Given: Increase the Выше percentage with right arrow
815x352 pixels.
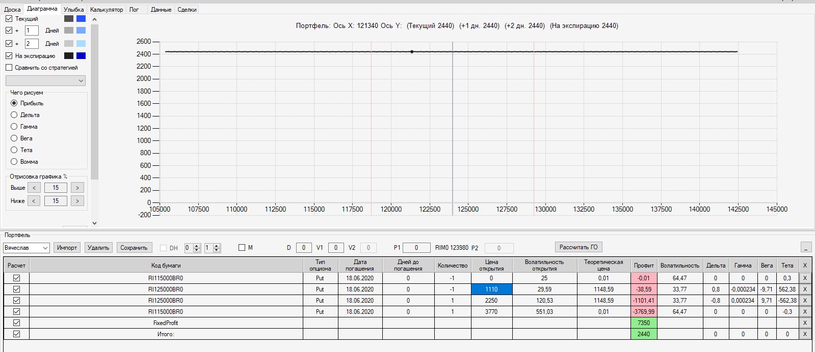Looking at the screenshot, I should point(77,188).
